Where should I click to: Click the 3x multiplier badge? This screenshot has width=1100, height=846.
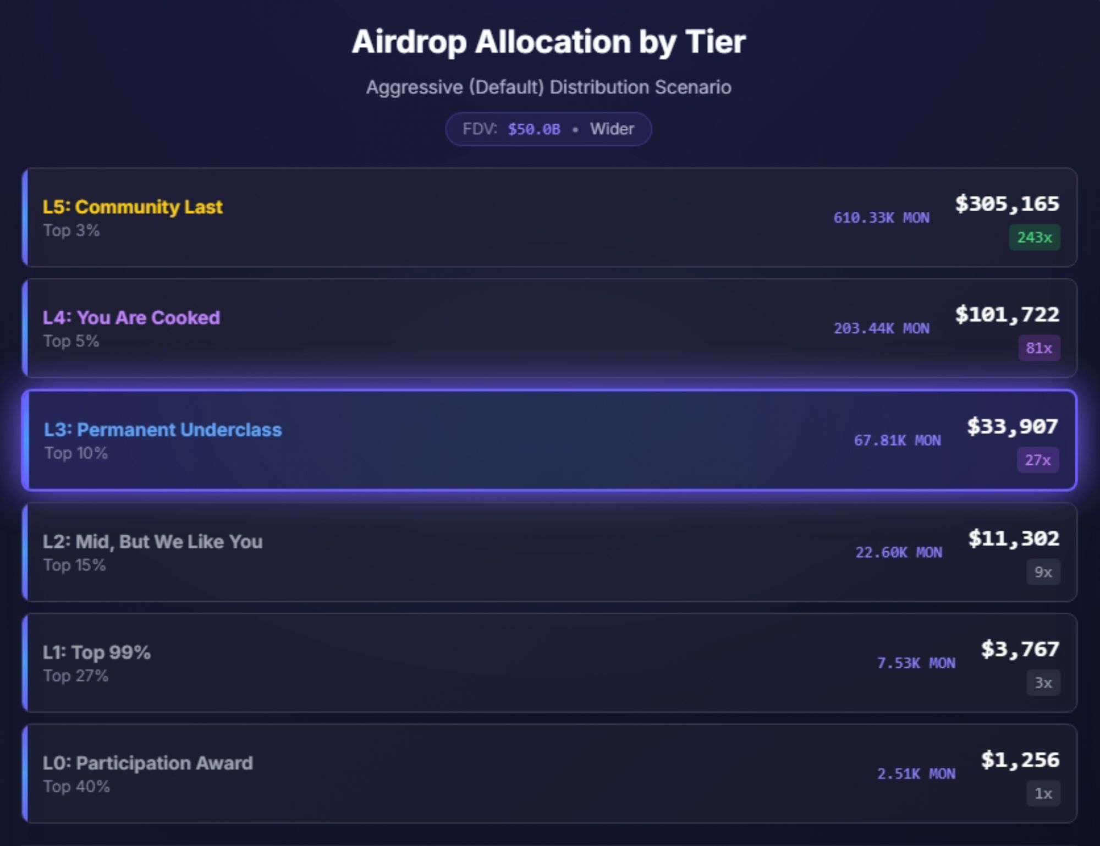[x=1043, y=683]
